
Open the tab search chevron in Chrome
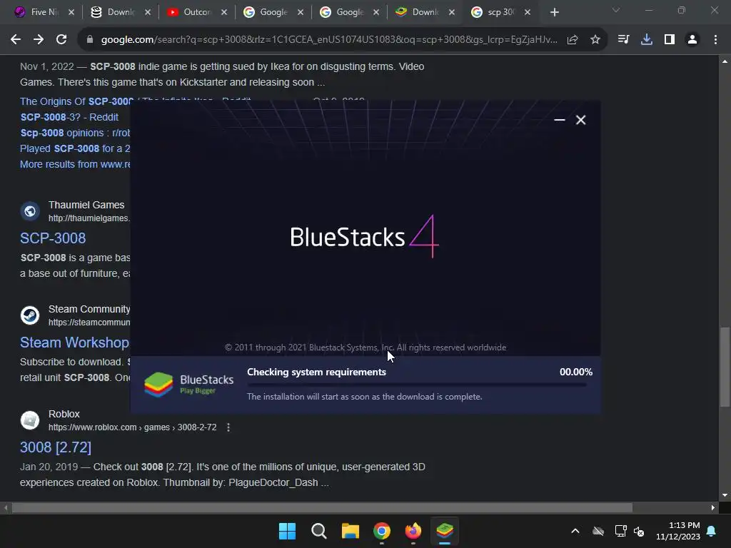point(616,10)
